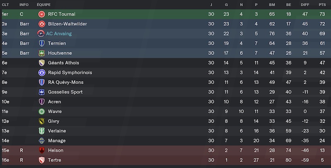331x168 pixels.
Task: Open the AC Anvaing team link
Action: 59,34
